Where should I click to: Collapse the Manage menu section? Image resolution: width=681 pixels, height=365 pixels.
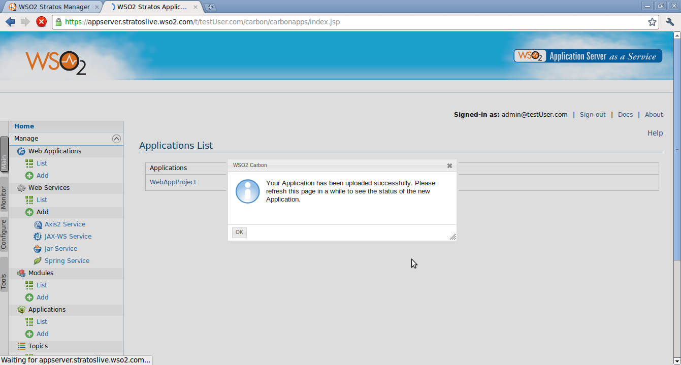[116, 138]
